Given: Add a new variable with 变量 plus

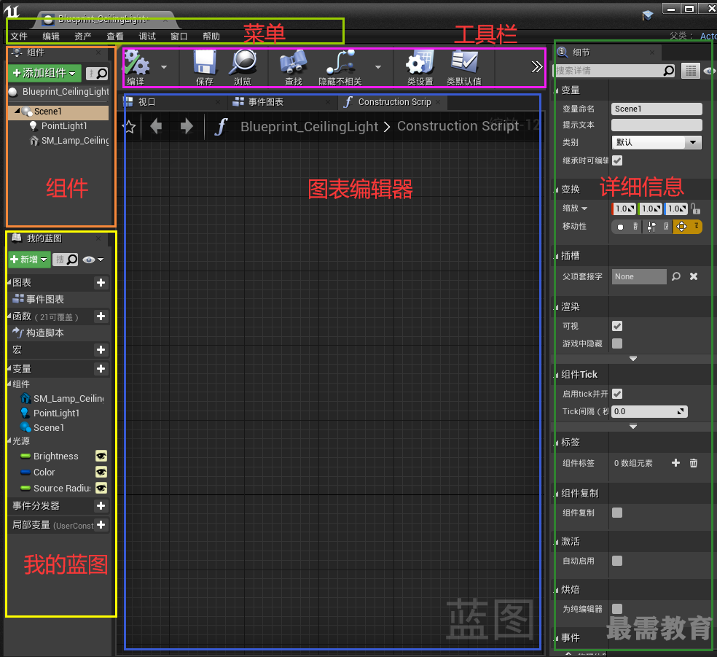Looking at the screenshot, I should (x=101, y=369).
